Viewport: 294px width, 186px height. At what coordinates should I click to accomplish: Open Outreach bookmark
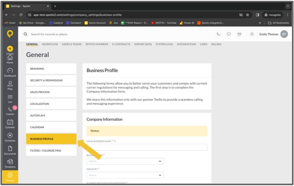point(74,23)
